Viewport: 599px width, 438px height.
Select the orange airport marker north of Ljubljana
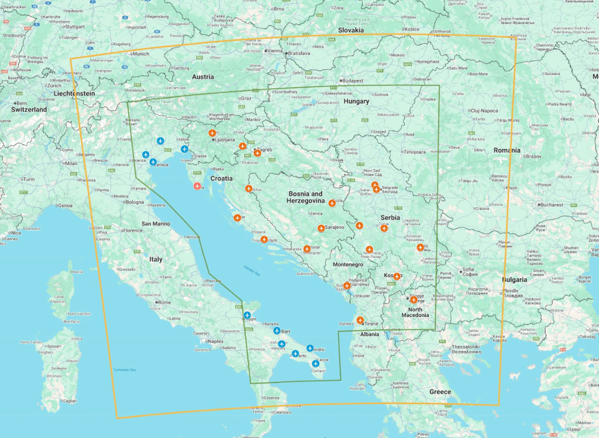212,133
